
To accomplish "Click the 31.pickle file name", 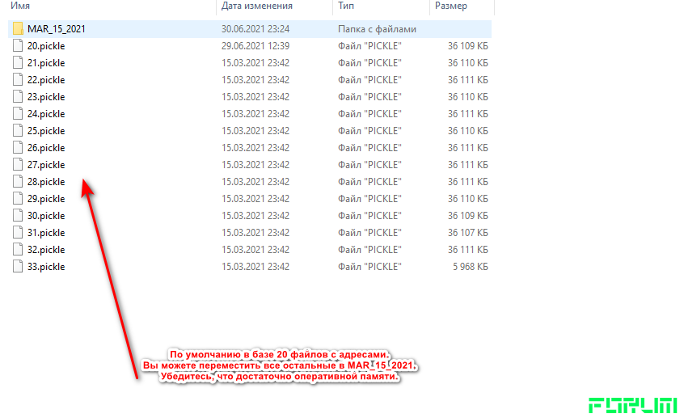I will point(46,234).
